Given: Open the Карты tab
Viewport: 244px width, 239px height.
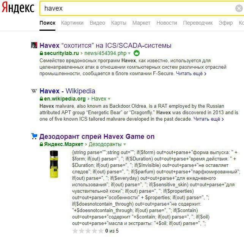Looking at the screenshot, I should point(119,23).
